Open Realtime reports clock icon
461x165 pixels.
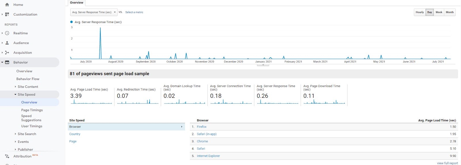(x=7, y=33)
